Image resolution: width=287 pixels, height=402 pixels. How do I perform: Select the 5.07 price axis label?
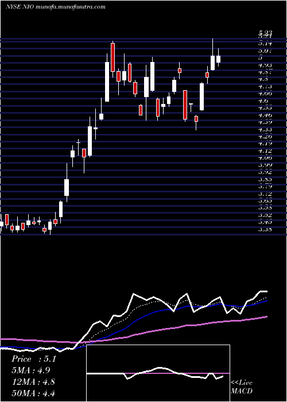[x=265, y=51]
